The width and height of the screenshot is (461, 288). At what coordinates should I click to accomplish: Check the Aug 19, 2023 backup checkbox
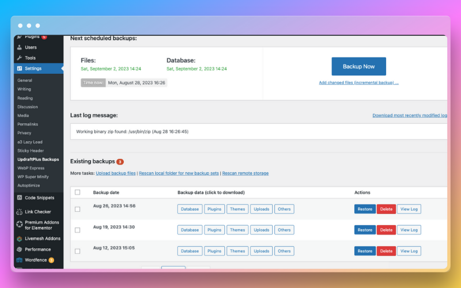pyautogui.click(x=77, y=230)
